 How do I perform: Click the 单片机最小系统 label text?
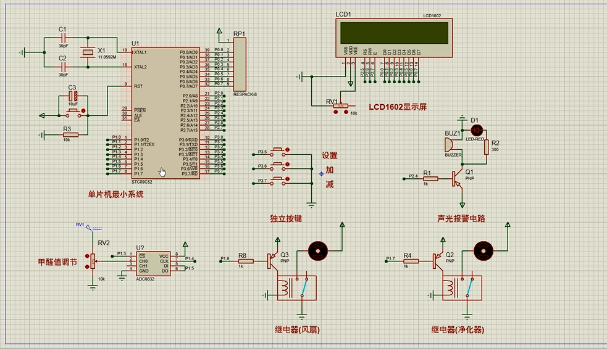(115, 194)
